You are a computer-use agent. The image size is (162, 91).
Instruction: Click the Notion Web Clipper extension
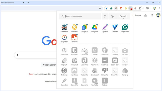(x=84, y=71)
